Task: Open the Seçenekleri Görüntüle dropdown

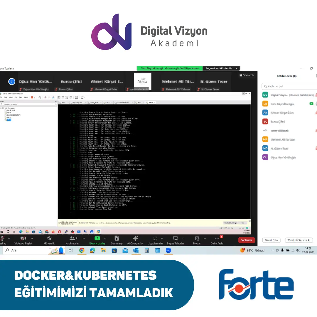Action: point(221,68)
